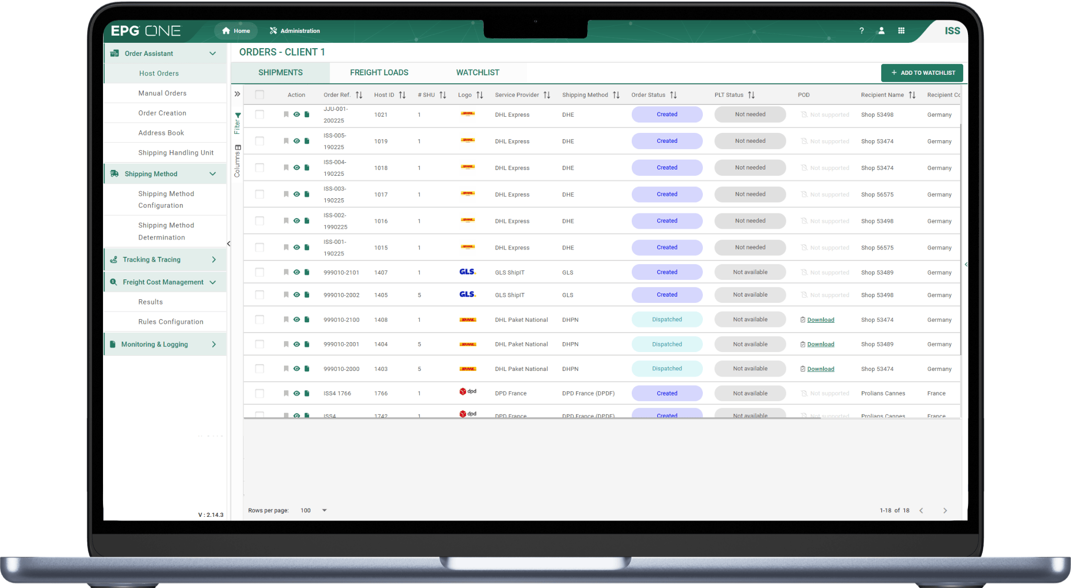Collapse the Shipping Method section
The width and height of the screenshot is (1071, 588).
(213, 174)
